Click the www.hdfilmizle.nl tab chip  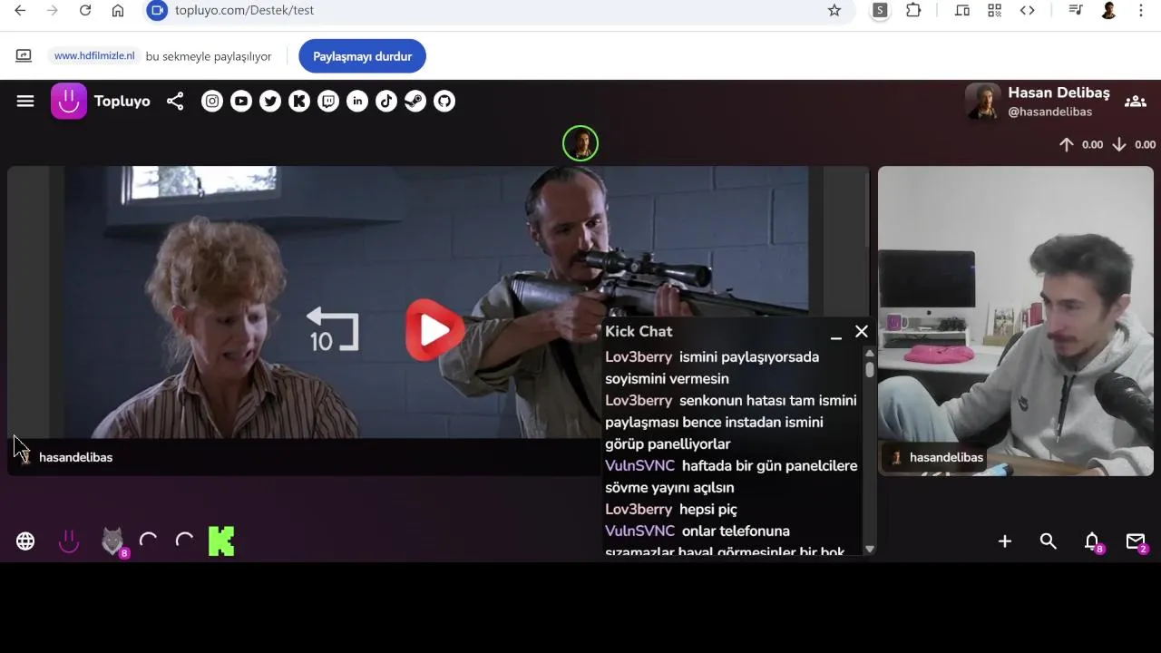(94, 56)
